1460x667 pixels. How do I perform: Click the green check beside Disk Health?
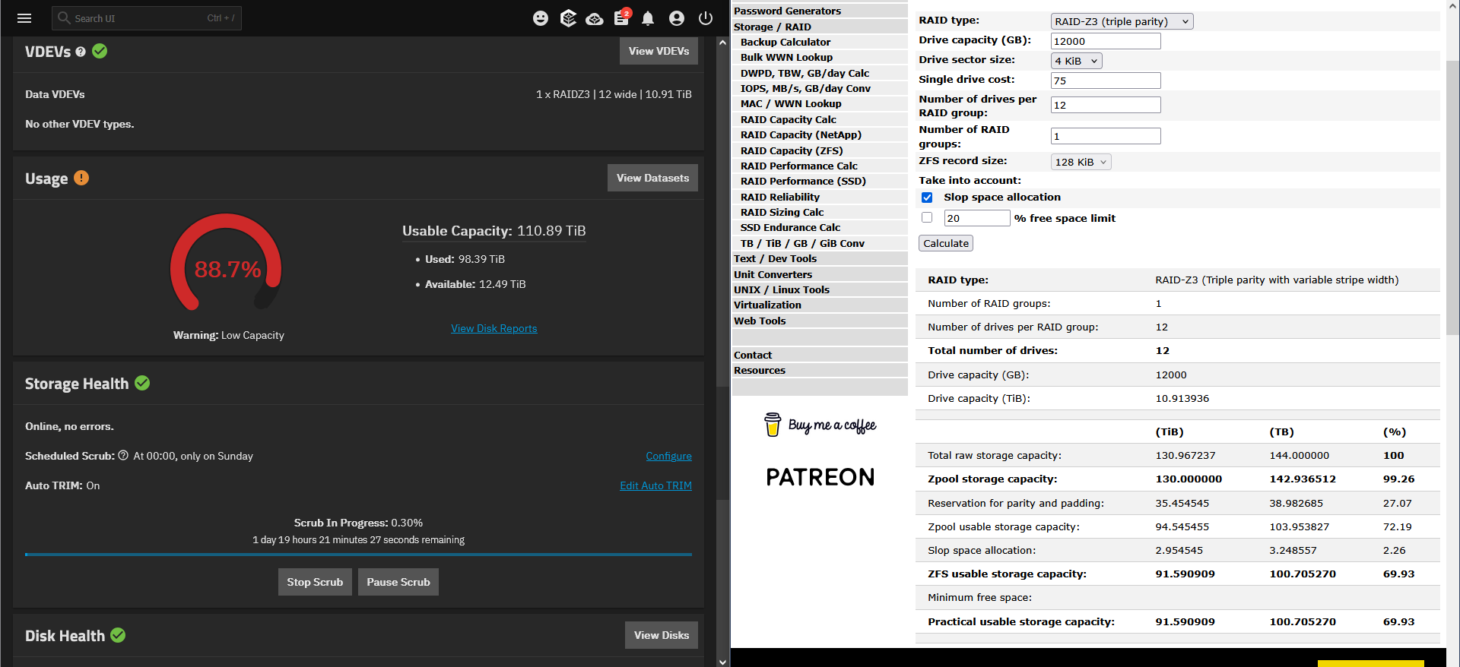118,635
